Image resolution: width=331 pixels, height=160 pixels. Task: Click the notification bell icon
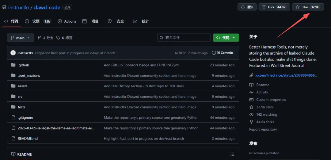click(243, 7)
